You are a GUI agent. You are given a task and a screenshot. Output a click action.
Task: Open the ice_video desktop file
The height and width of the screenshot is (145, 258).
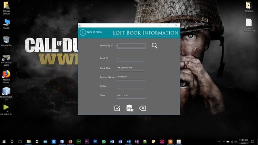[6, 110]
